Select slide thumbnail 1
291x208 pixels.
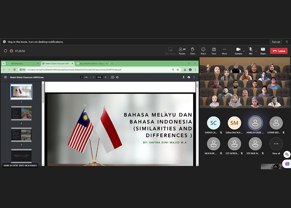pyautogui.click(x=21, y=92)
